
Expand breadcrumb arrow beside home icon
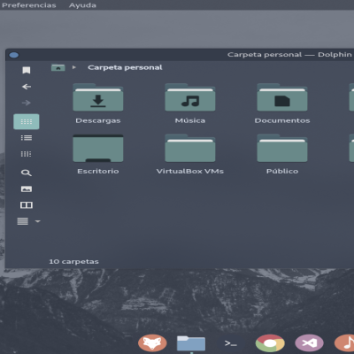(74, 67)
